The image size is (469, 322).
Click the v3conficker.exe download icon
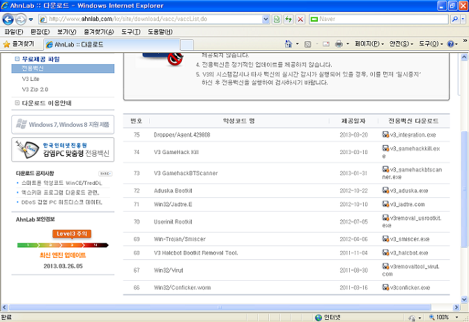385,287
